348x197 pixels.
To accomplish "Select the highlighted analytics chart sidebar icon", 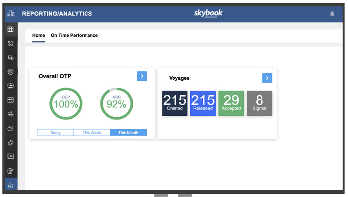I will pos(10,185).
